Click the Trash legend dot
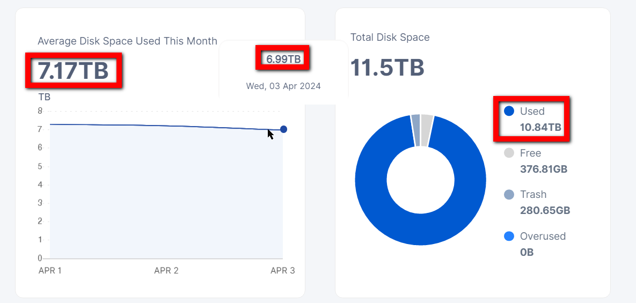Screen dimensions: 636x303 [509, 195]
